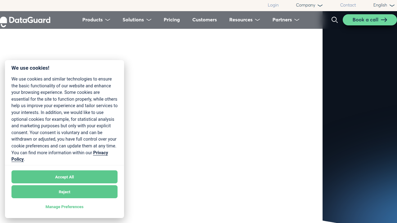Reject cookies

[x=65, y=192]
